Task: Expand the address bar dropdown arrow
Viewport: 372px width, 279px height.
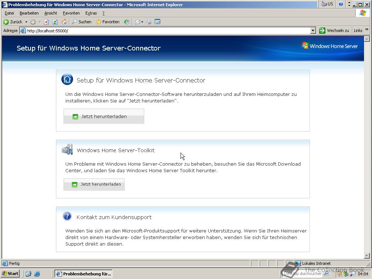Action: point(313,31)
